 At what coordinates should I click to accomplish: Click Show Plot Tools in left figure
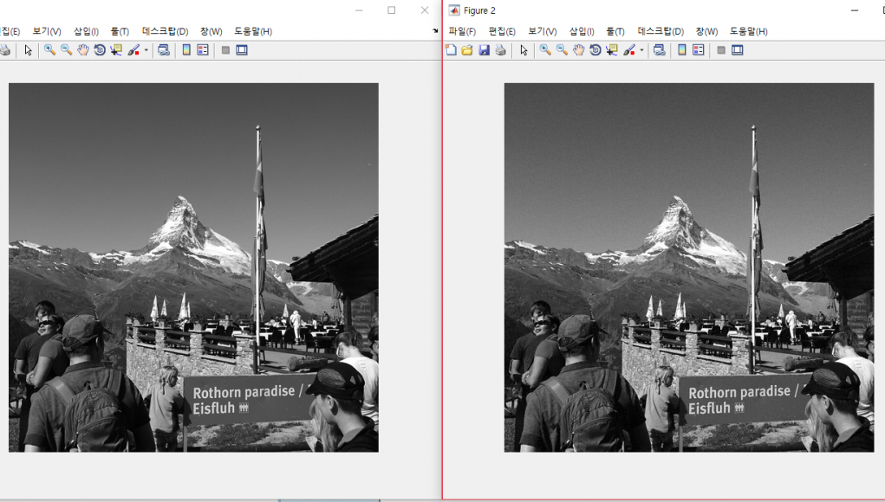242,50
